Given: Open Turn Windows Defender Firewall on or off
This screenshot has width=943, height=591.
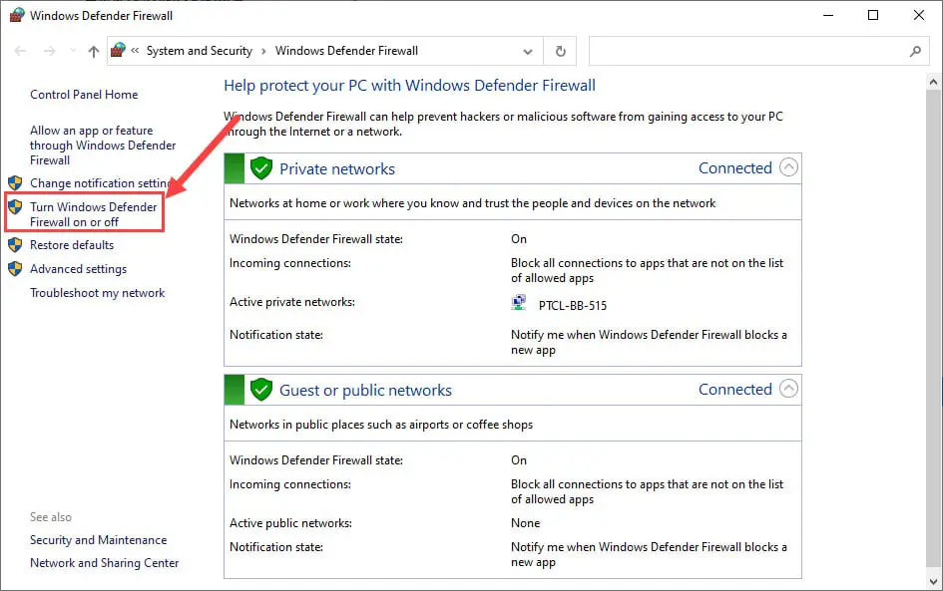Looking at the screenshot, I should [93, 214].
